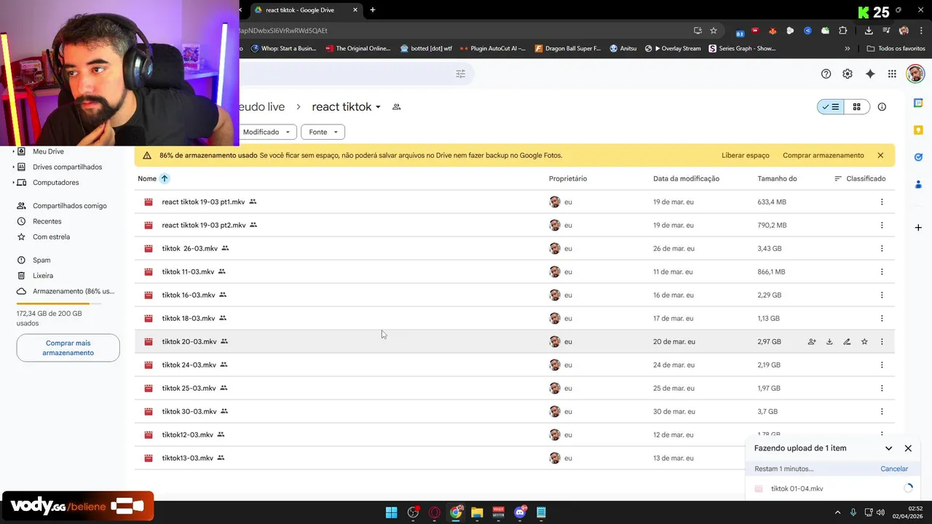
Task: Open Chrome downloads icon
Action: pos(869,31)
